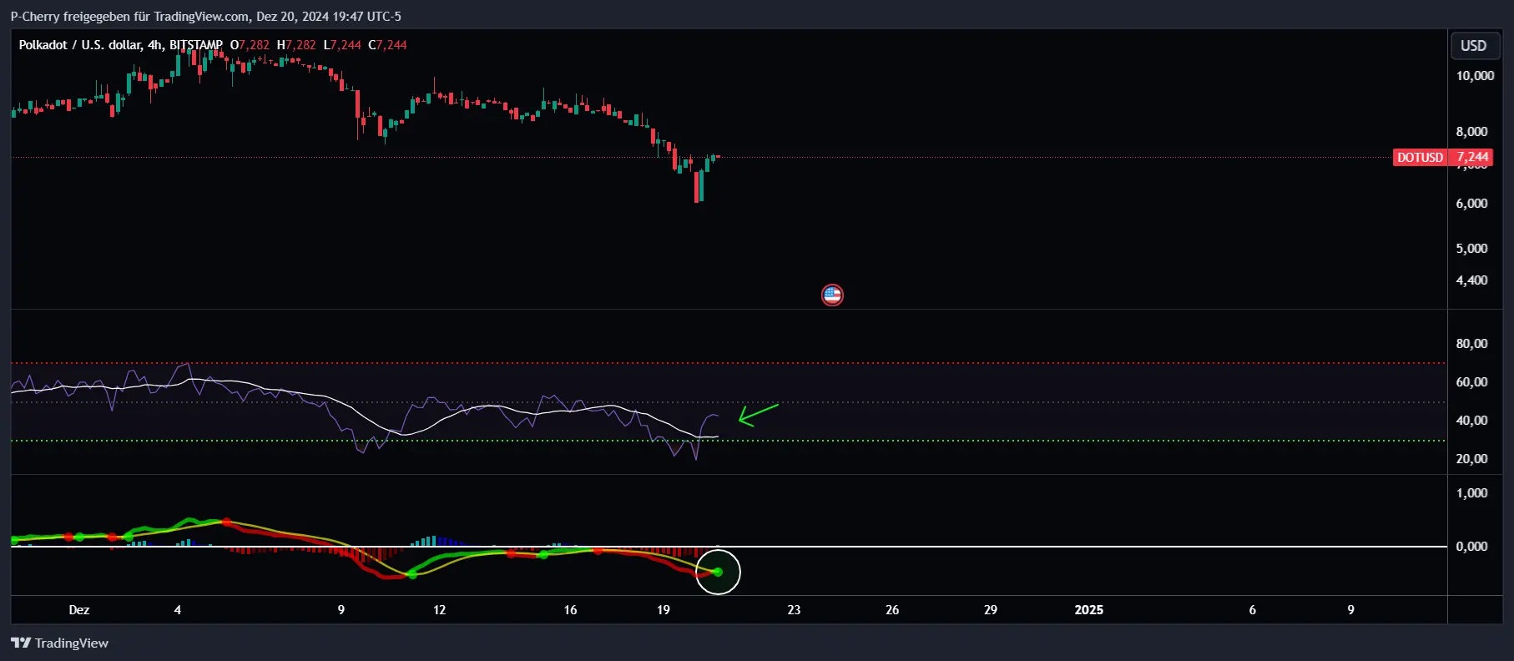Click the 29 date label on time axis
The width and height of the screenshot is (1514, 661).
click(x=991, y=610)
